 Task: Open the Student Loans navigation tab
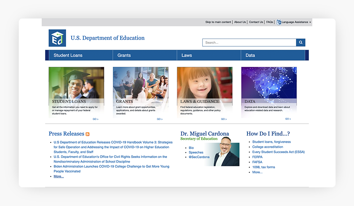click(68, 55)
